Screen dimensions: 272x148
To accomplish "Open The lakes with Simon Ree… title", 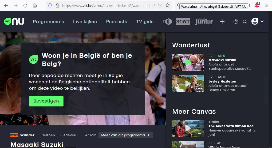I will [232, 126].
